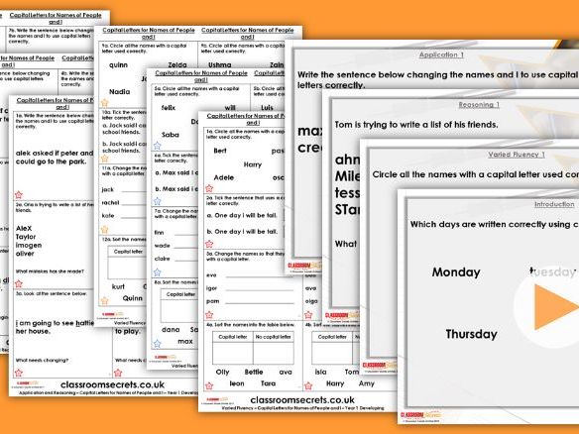Click the 'No capital letter' column header in 4a

coord(274,337)
